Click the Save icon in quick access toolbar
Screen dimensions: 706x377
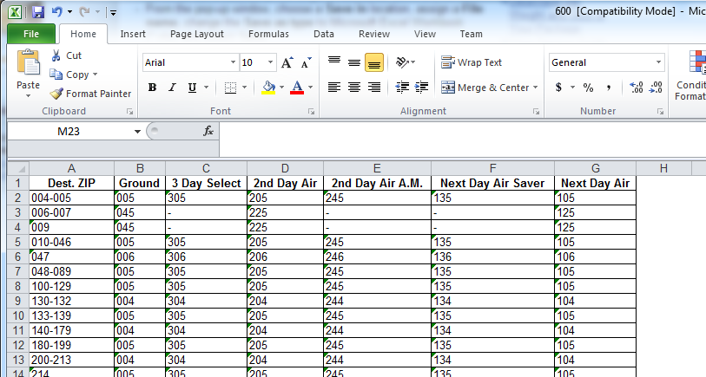pyautogui.click(x=37, y=12)
